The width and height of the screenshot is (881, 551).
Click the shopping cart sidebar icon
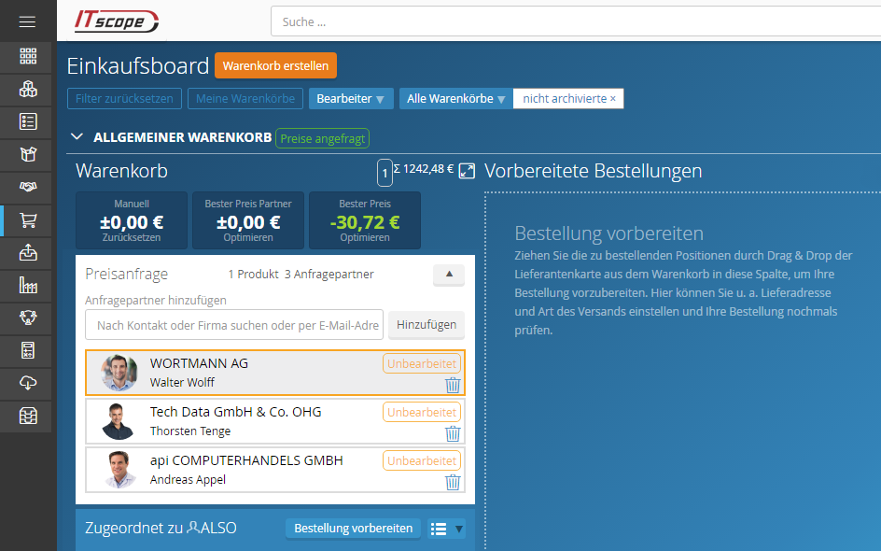coord(28,219)
